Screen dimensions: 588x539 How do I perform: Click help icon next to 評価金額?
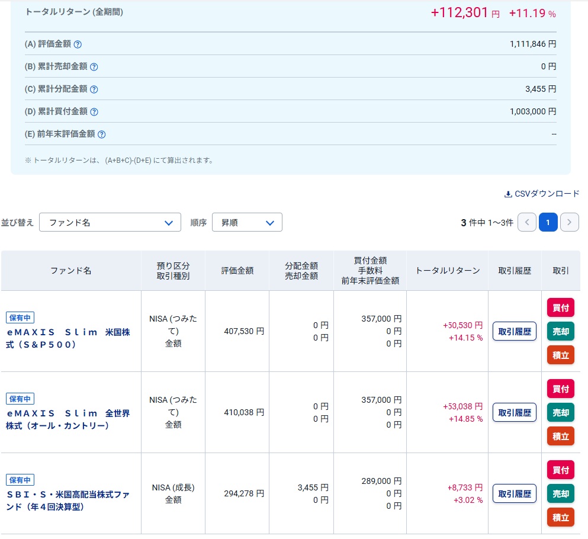(x=78, y=44)
